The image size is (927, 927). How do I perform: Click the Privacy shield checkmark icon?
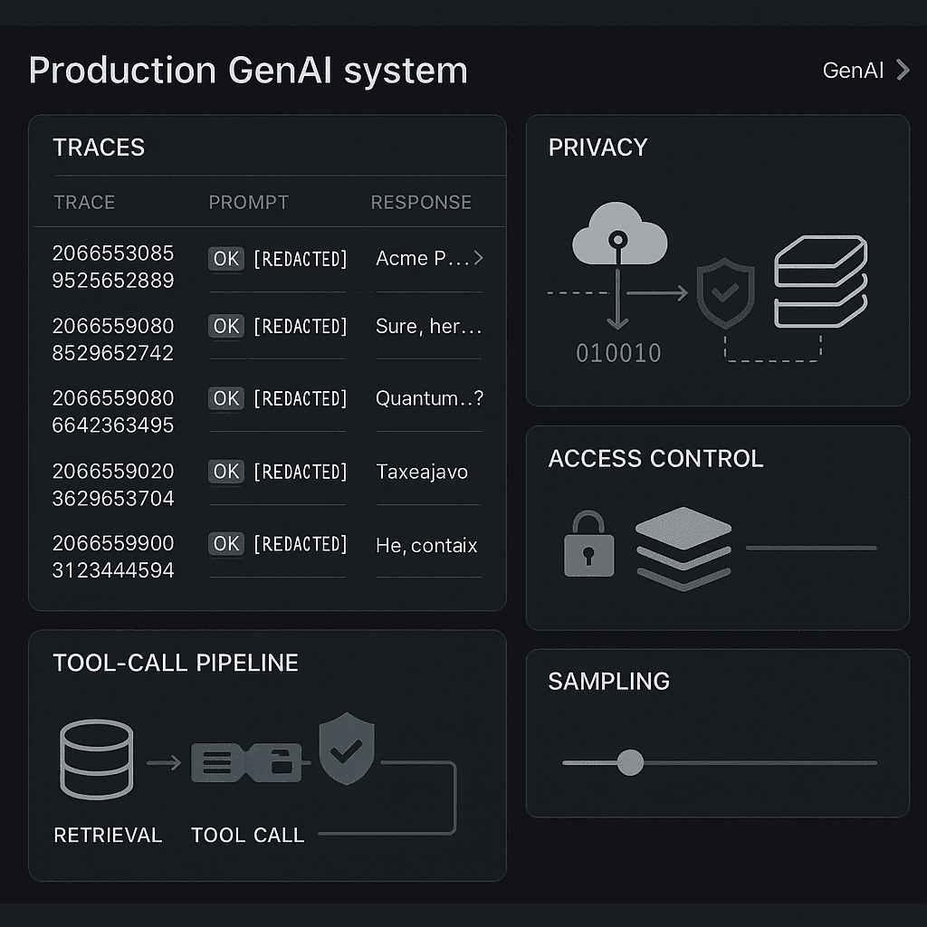click(725, 292)
